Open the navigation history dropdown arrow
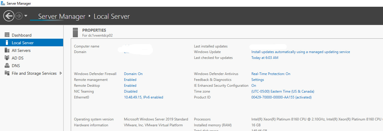Viewport: 383px width, 131px height. (x=26, y=16)
